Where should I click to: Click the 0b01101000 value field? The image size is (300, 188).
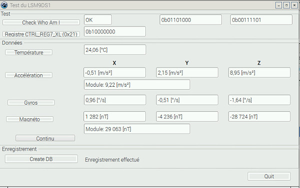click(x=191, y=19)
